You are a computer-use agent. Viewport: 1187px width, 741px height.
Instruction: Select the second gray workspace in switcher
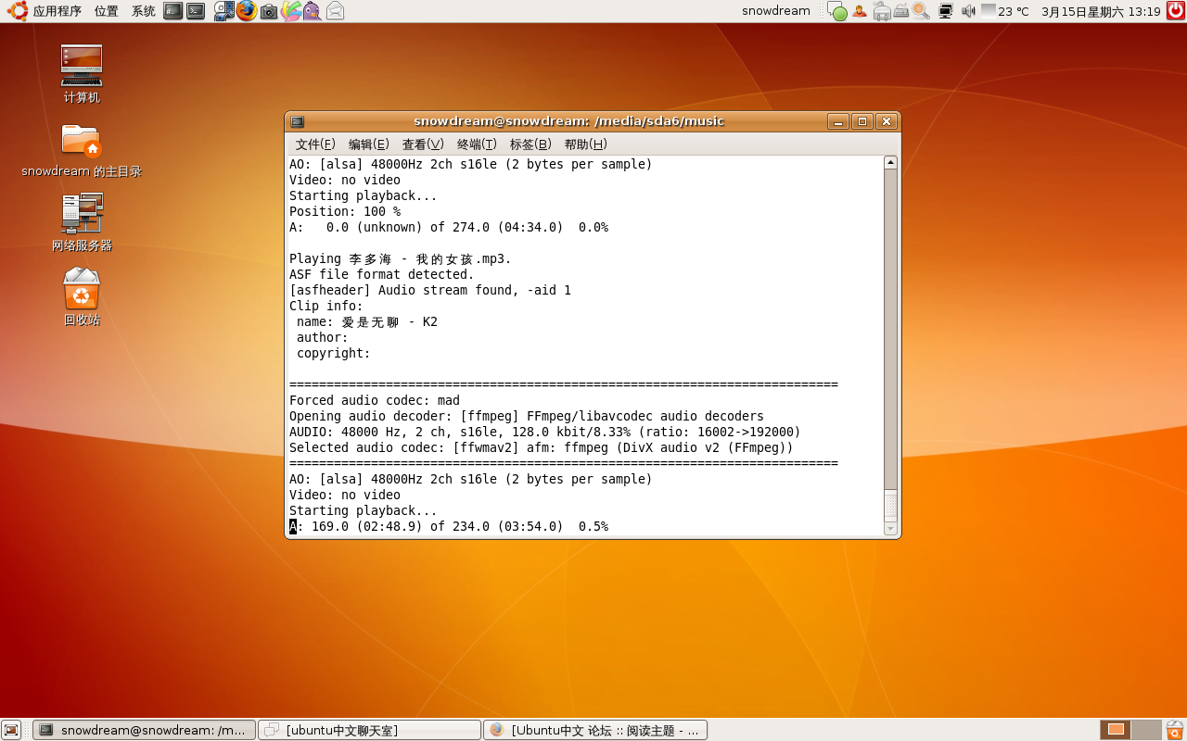pyautogui.click(x=1146, y=730)
